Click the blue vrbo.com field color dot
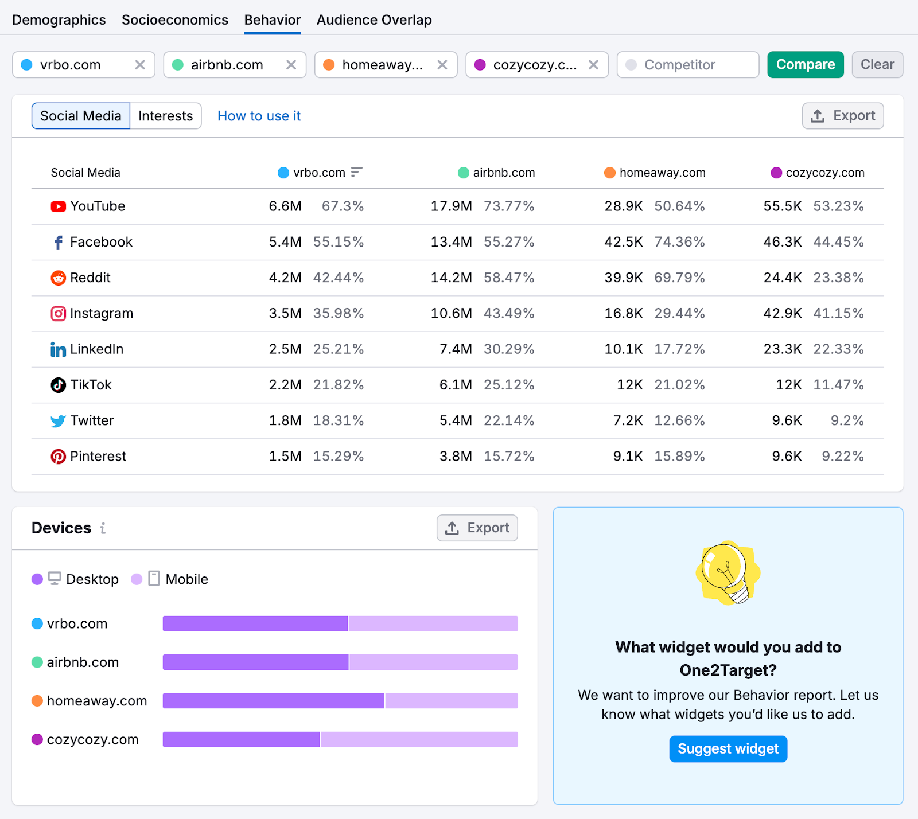This screenshot has height=819, width=918. [x=26, y=65]
